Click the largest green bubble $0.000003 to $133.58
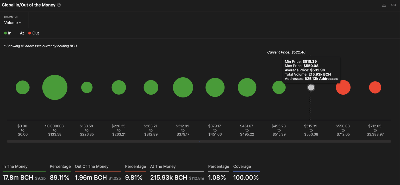Image resolution: width=400 pixels, height=185 pixels. pos(55,88)
